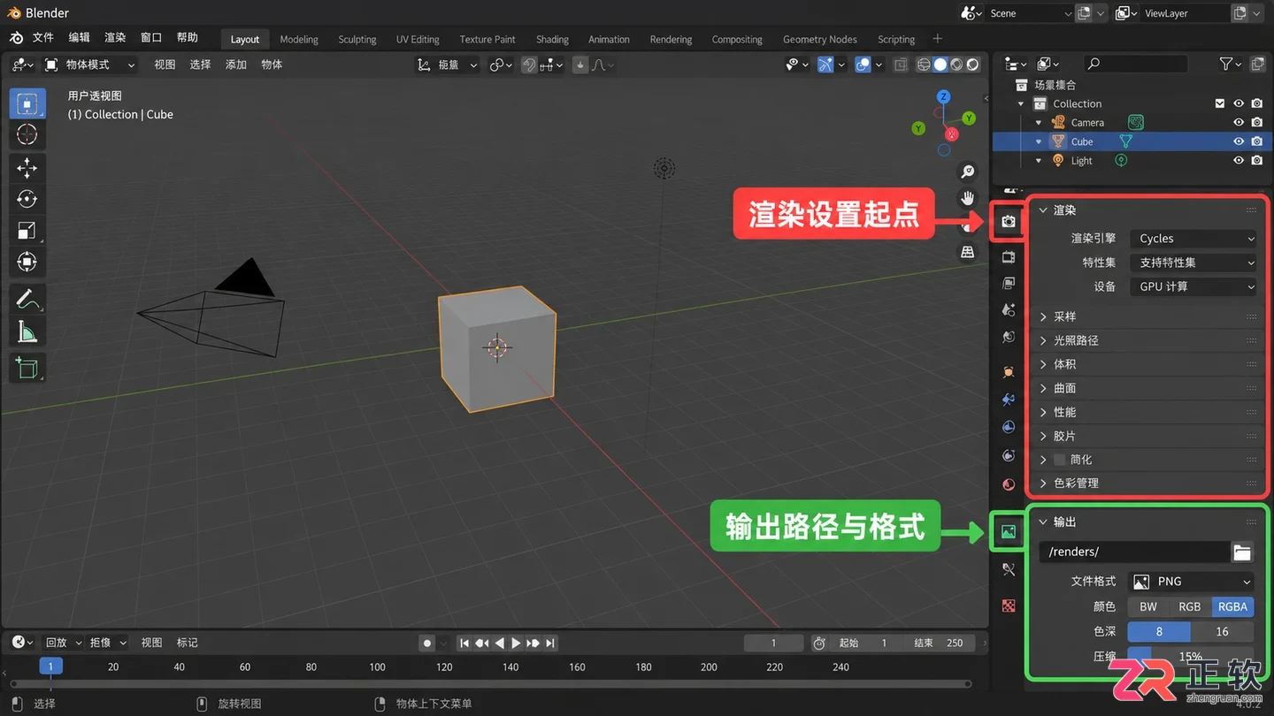The height and width of the screenshot is (716, 1274).
Task: Click the 压缩 compression slider
Action: tap(1191, 657)
